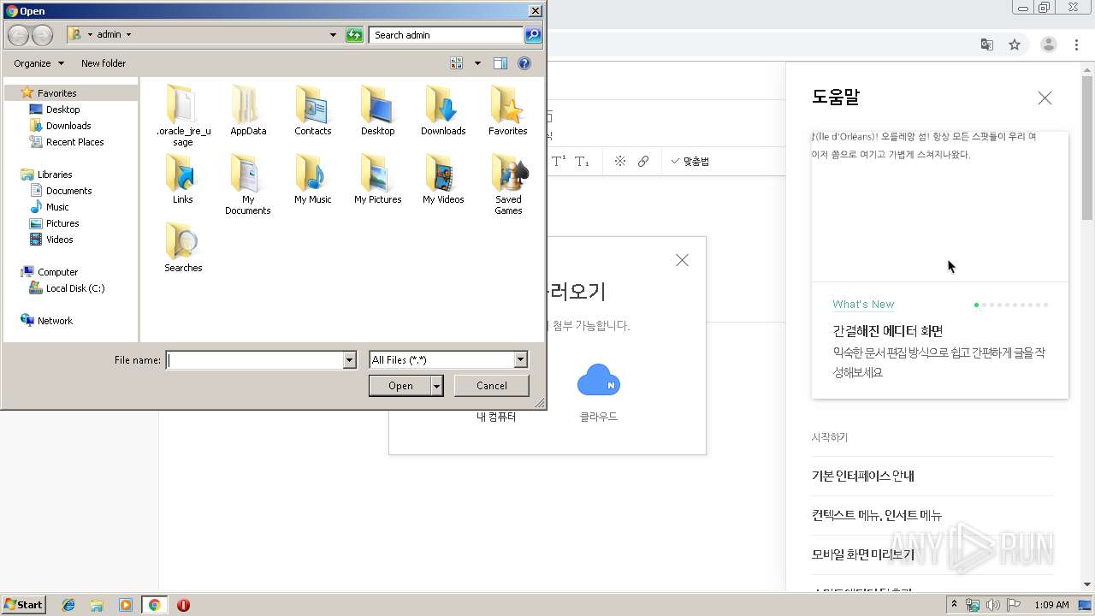Select Libraries in navigation pane

click(x=55, y=175)
